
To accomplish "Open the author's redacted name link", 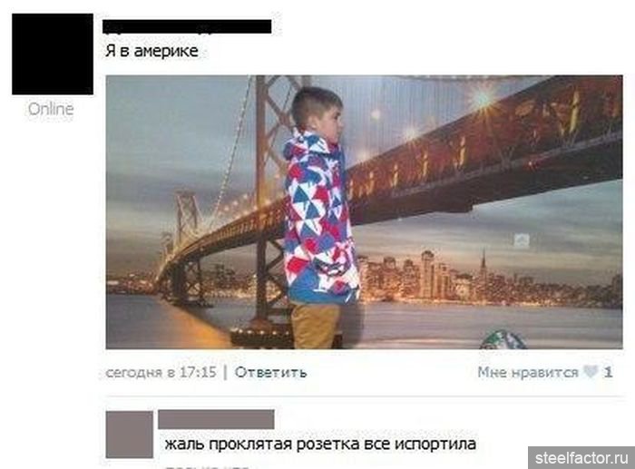I will (x=187, y=26).
